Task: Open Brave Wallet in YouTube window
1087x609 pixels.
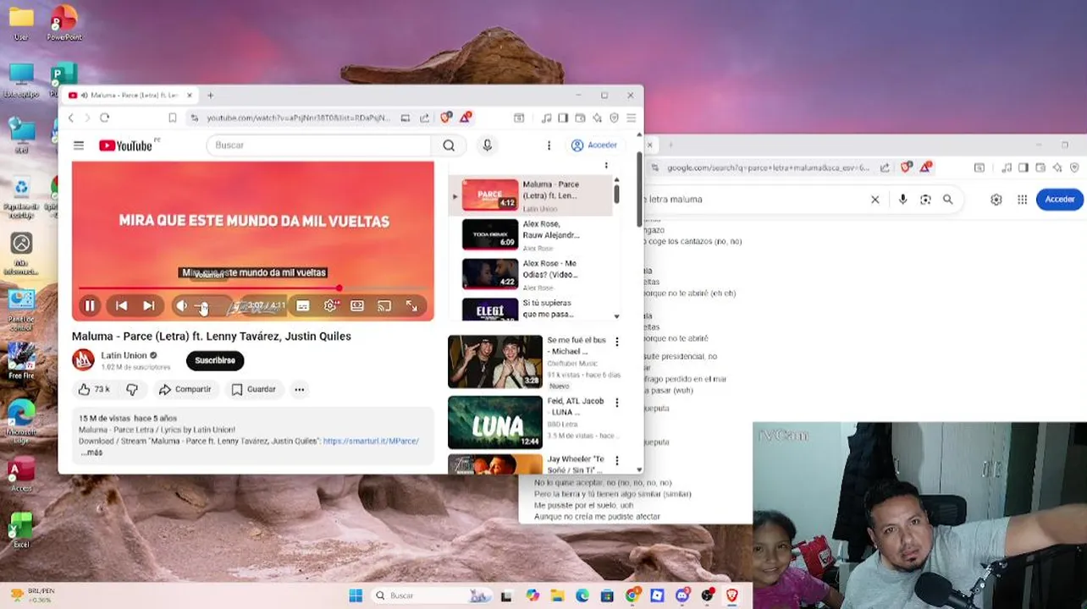Action: (x=580, y=118)
